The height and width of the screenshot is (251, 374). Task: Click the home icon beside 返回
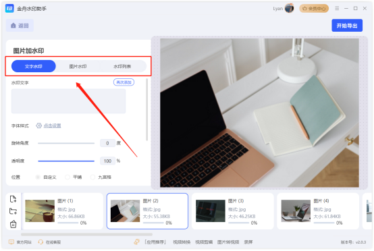[14, 26]
